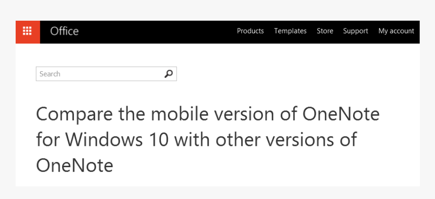The height and width of the screenshot is (199, 435).
Task: Click the Search placeholder text
Action: pos(50,74)
